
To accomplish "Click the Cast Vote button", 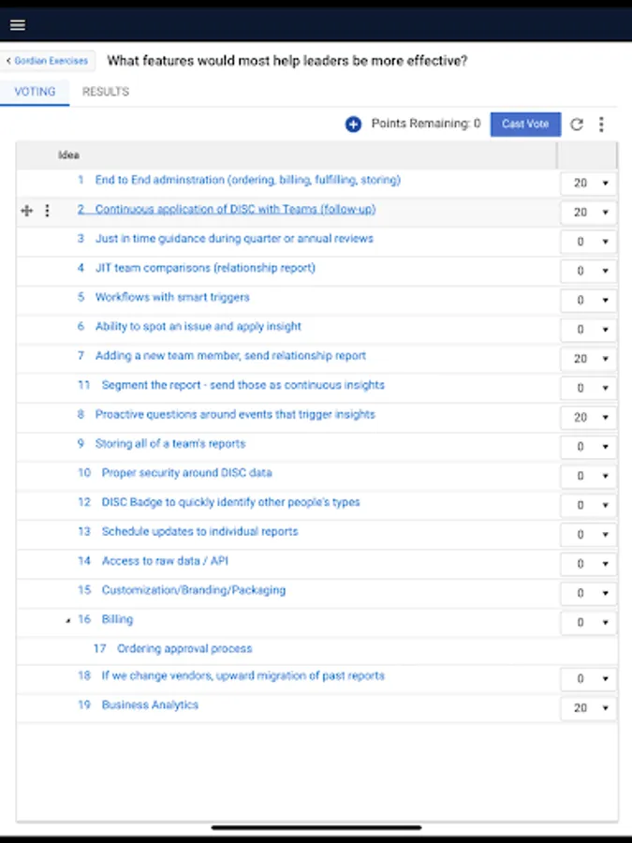I will (525, 125).
